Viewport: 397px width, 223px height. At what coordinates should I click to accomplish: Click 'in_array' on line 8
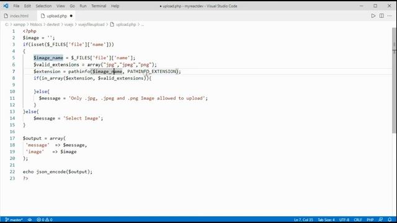pos(52,78)
